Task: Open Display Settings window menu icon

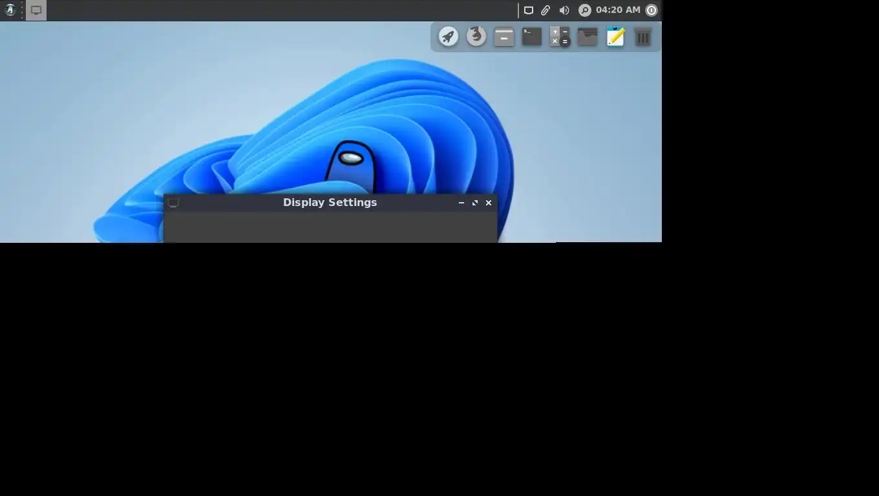Action: coord(173,203)
